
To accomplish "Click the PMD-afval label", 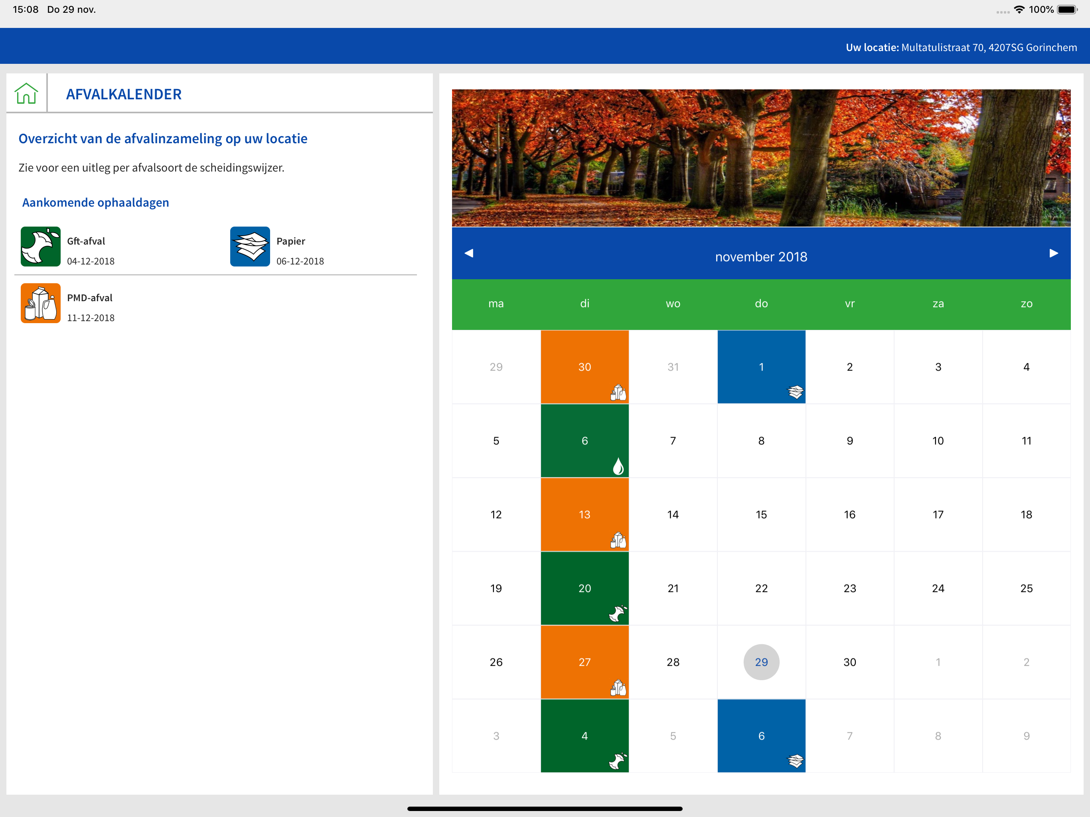I will [x=90, y=298].
